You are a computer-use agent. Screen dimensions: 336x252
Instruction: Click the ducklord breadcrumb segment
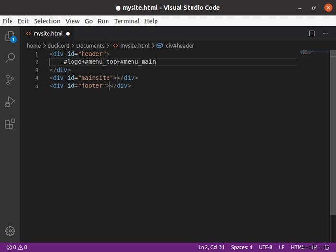[59, 46]
